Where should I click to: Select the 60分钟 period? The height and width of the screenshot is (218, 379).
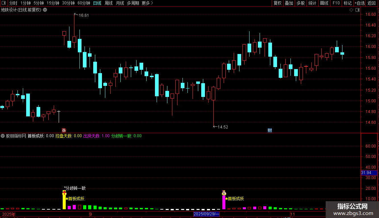84,3
